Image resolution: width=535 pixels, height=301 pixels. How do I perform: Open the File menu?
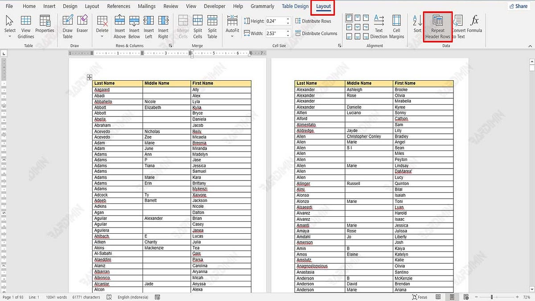tap(9, 6)
